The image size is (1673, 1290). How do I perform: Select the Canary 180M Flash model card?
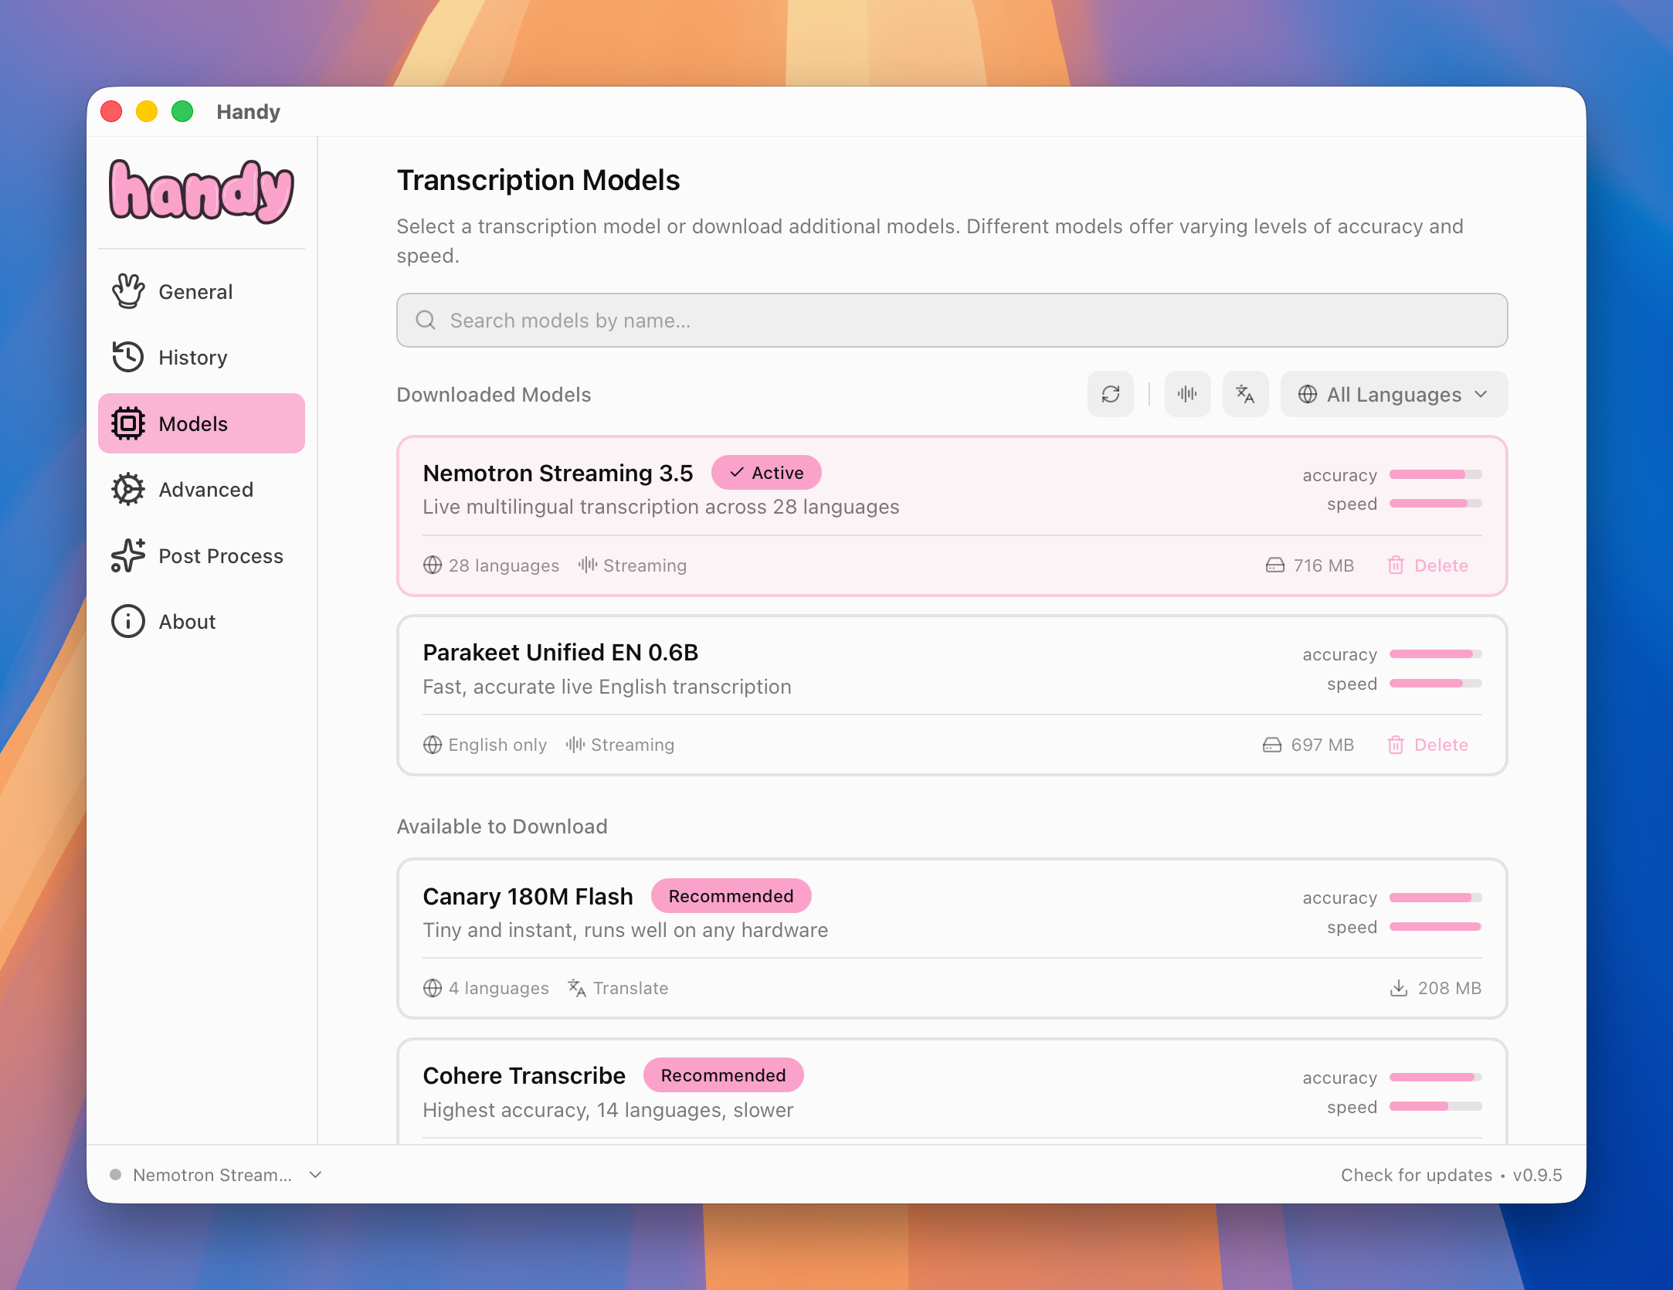(952, 939)
